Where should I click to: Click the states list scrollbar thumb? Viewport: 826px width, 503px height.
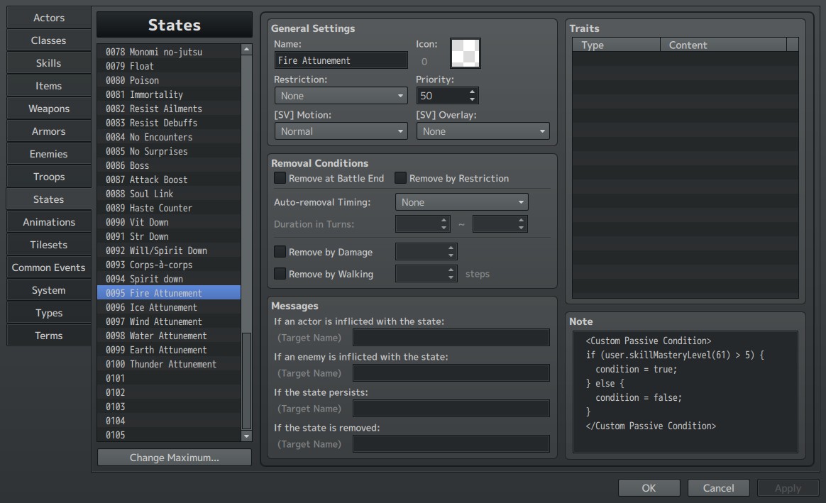coord(246,381)
